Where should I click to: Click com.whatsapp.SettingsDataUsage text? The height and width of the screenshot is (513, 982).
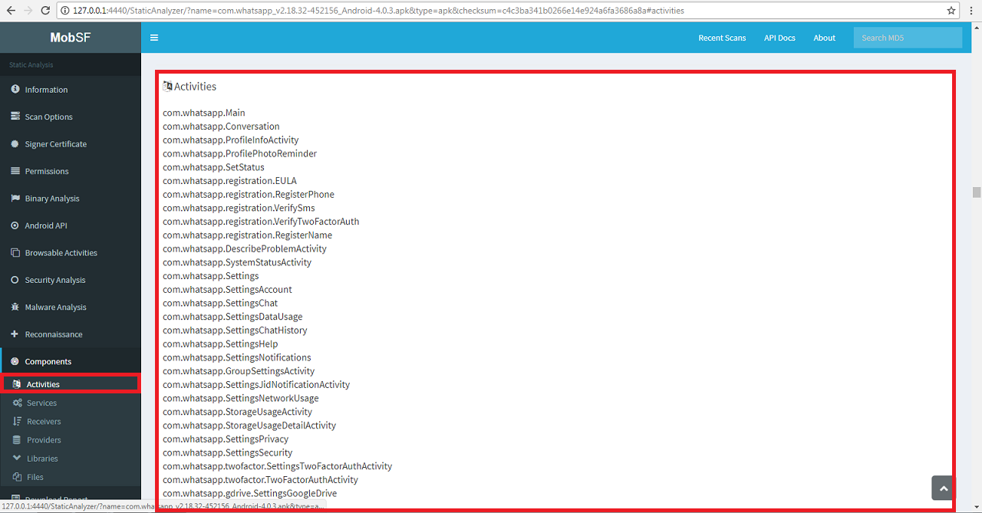coord(232,317)
